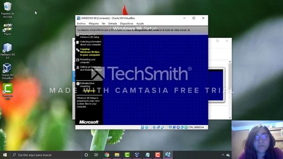Viewport: 283px width, 159px height.
Task: Click the network adapter status icon
Action: pos(158,127)
